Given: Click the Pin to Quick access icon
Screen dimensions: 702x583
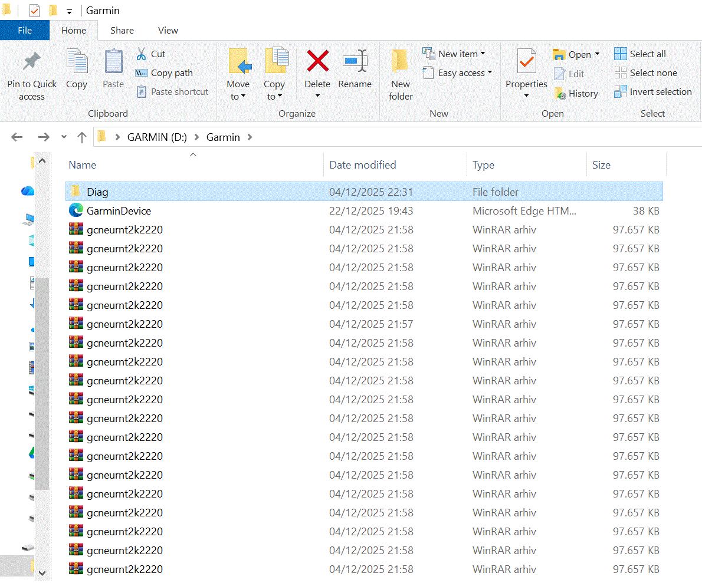Looking at the screenshot, I should click(x=32, y=62).
